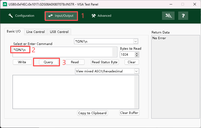The image size is (201, 128).
Task: Open the View mixed ASCII/hexadecimal dropdown
Action: pos(136,71)
